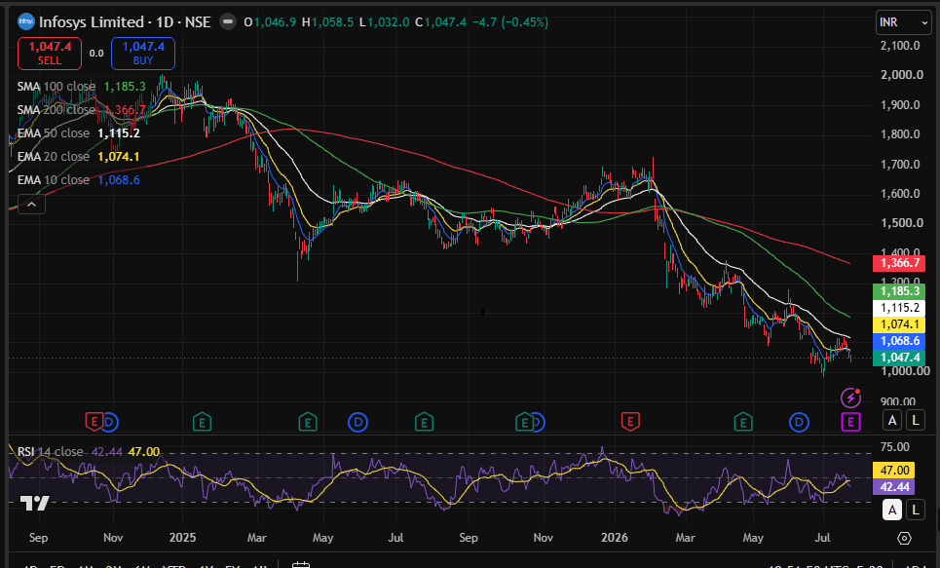The width and height of the screenshot is (940, 568).
Task: Click the red 1,366.7 price label
Action: point(899,263)
